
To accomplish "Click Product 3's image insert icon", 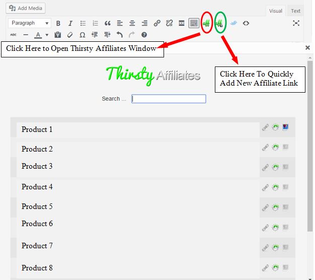I will [285, 167].
